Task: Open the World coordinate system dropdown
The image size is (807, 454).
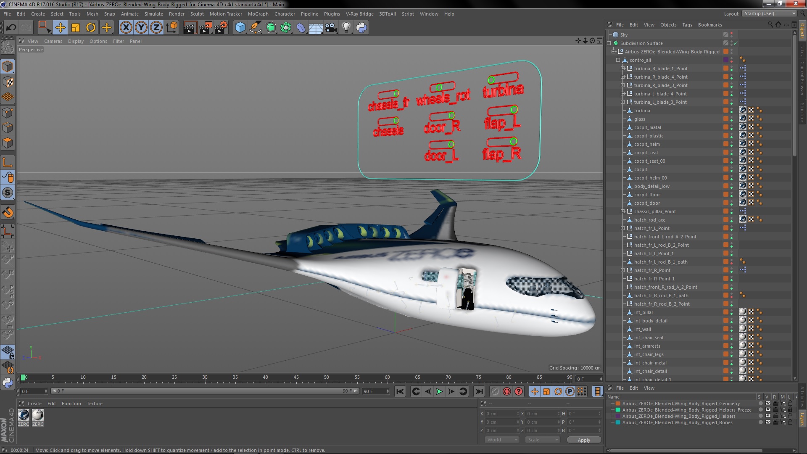Action: pos(502,440)
